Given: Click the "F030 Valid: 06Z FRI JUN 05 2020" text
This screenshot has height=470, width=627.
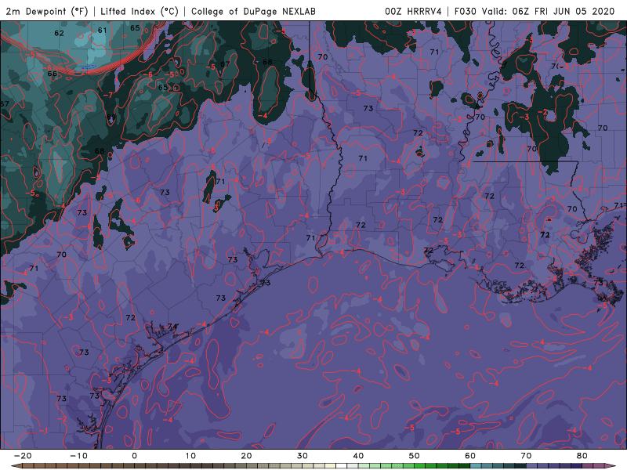Looking at the screenshot, I should click(535, 12).
